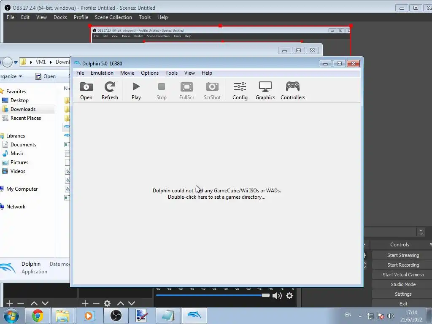Take a screenshot with ScrShot icon
432x324 pixels.
point(212,91)
